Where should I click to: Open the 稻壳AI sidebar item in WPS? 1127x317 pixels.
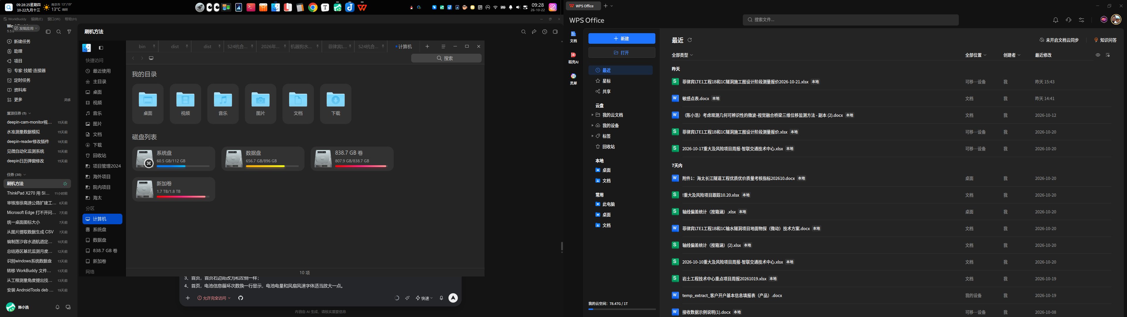[573, 58]
